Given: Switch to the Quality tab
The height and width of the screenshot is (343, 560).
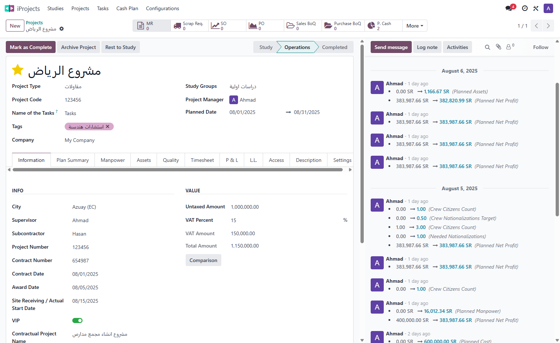Looking at the screenshot, I should pyautogui.click(x=171, y=160).
